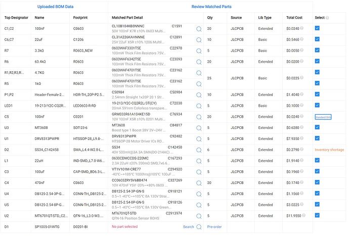Image resolution: width=349 pixels, height=236 pixels.
Task: Show cost details icon for U1 $7.9350
Action: [x=301, y=138]
